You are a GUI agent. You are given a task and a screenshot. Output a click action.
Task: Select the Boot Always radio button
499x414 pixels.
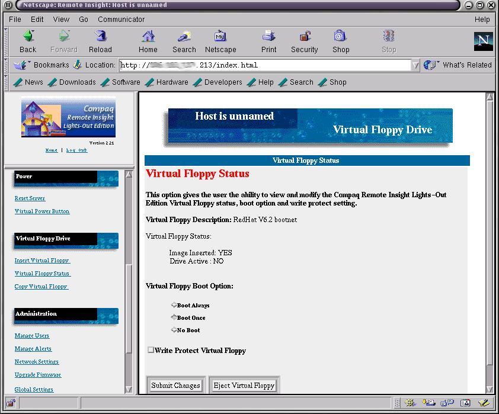pos(174,305)
